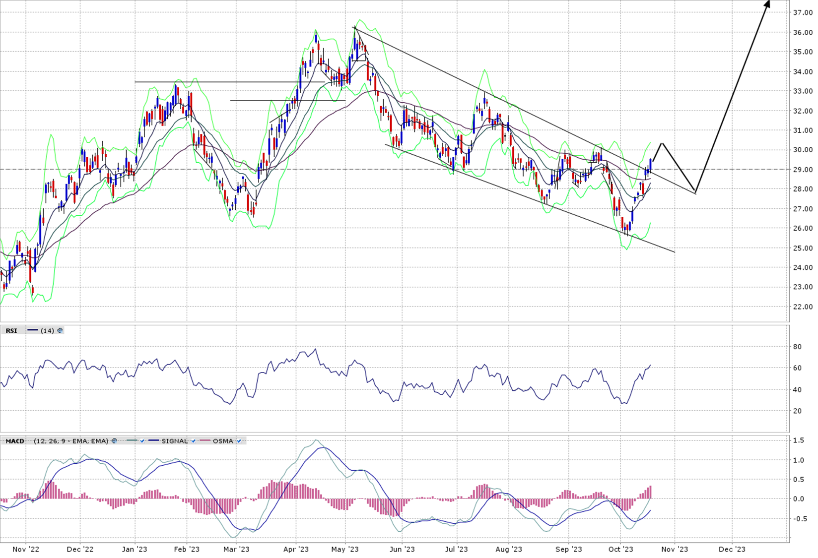Open the MACD indicator settings icon
818x558 pixels.
point(114,440)
